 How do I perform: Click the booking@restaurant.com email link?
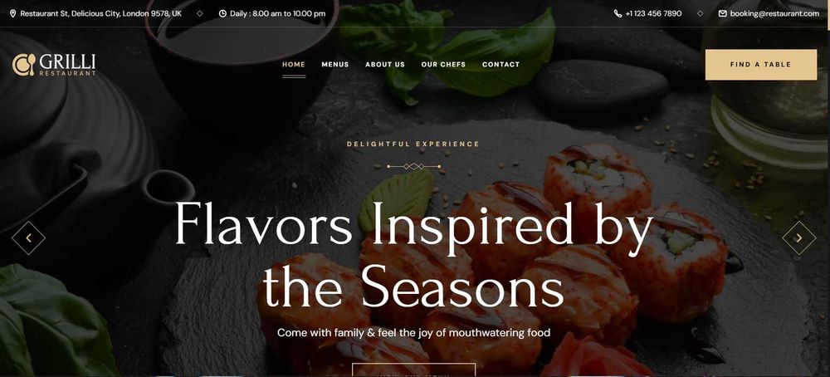[x=774, y=14]
